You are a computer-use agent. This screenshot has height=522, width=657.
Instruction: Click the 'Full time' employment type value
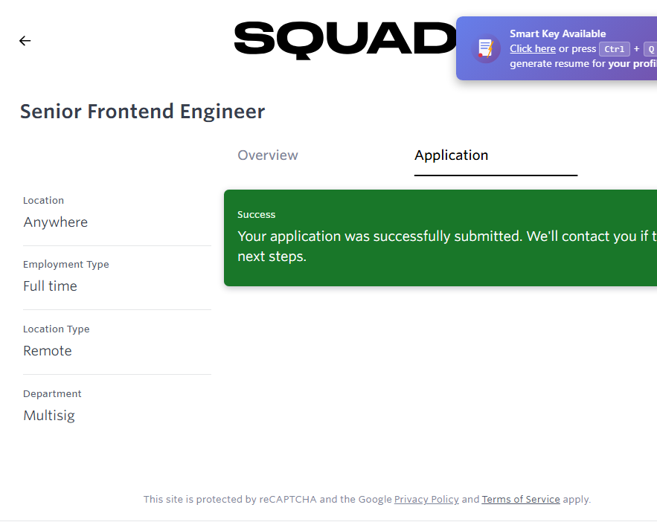tap(51, 286)
